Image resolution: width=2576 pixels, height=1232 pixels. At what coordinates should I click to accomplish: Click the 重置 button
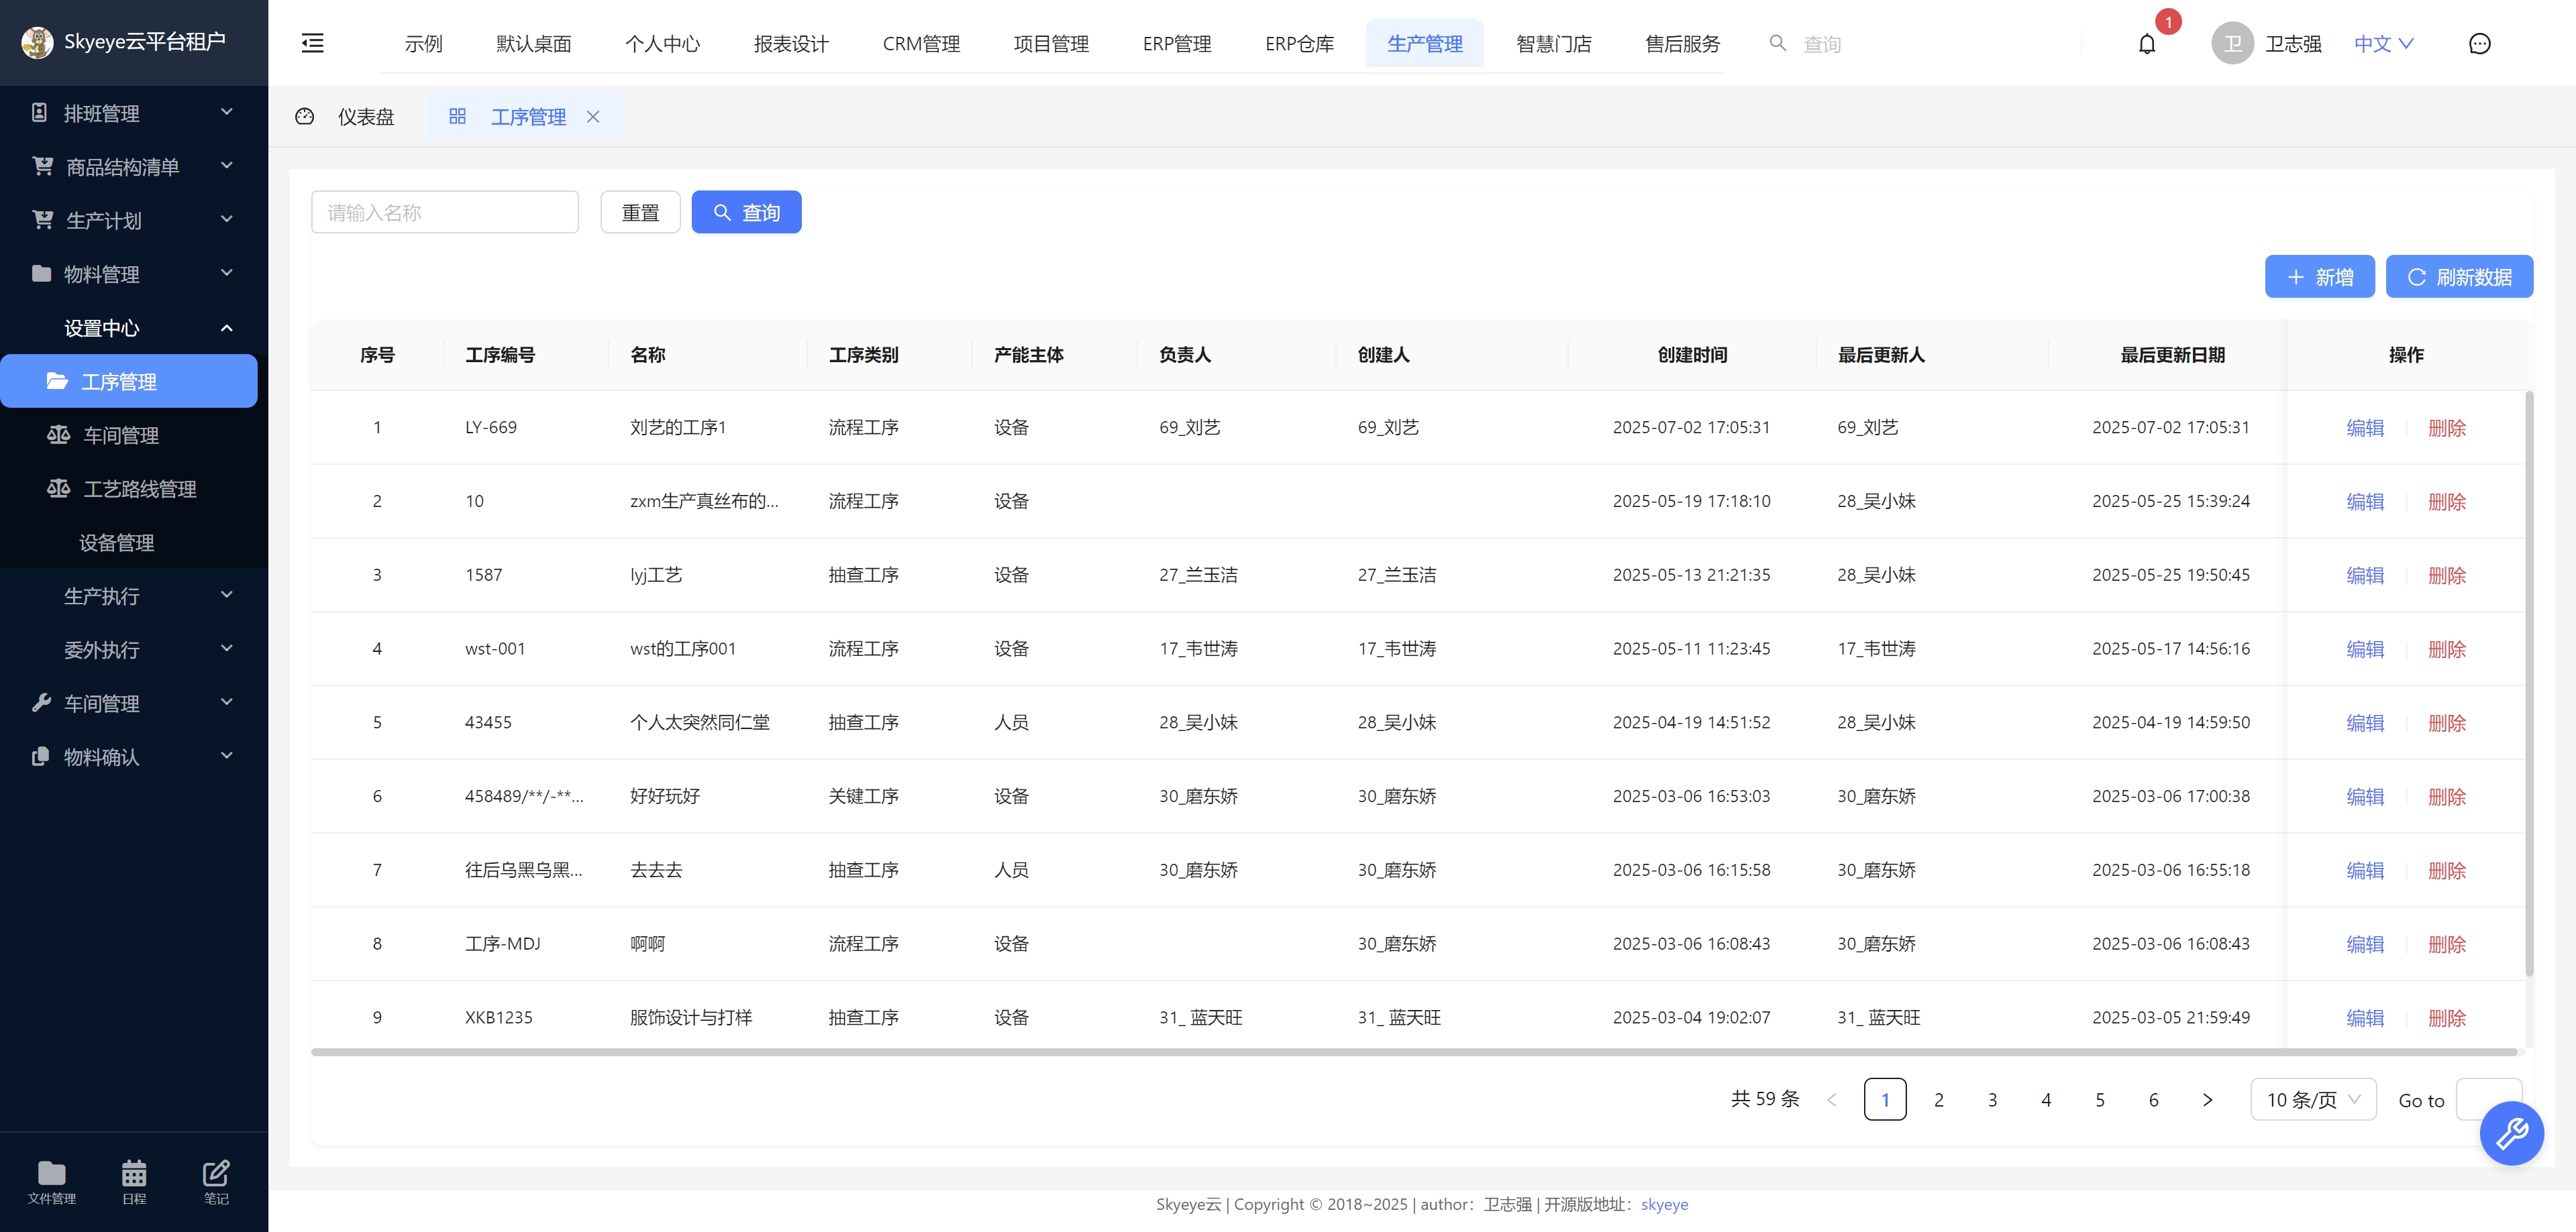(x=640, y=212)
